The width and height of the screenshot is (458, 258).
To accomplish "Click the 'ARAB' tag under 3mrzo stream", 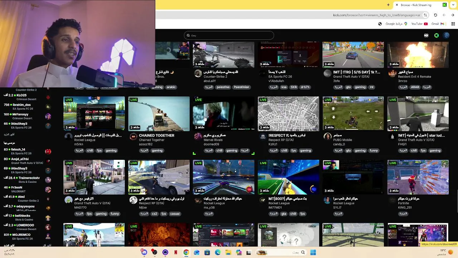I will (x=415, y=87).
